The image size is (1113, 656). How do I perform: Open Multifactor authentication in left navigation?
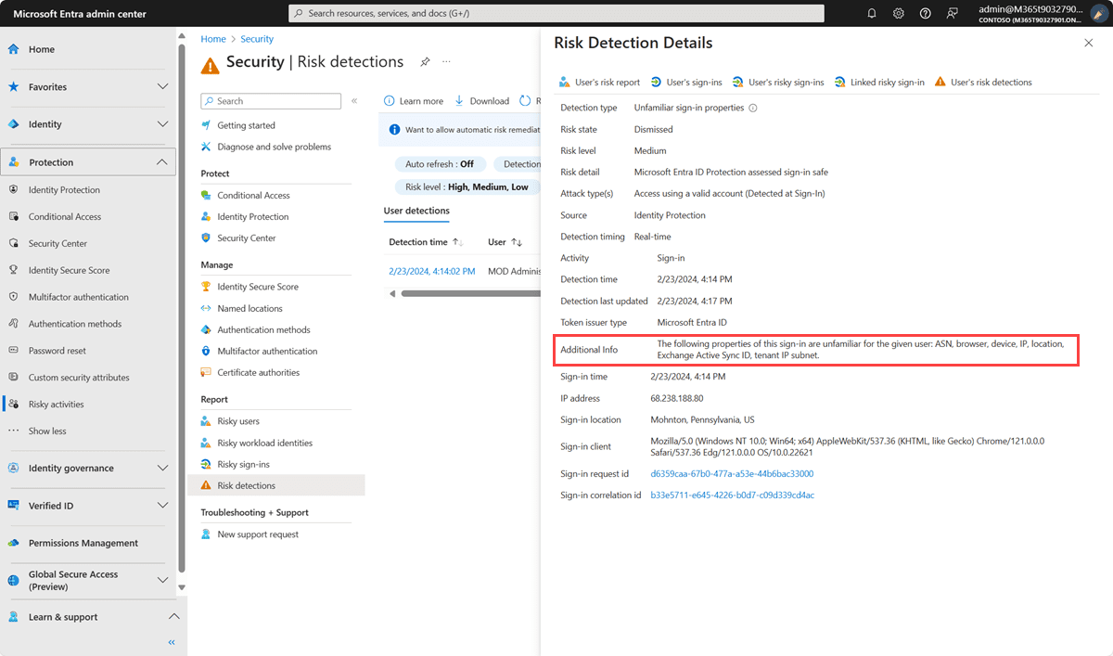pyautogui.click(x=78, y=297)
